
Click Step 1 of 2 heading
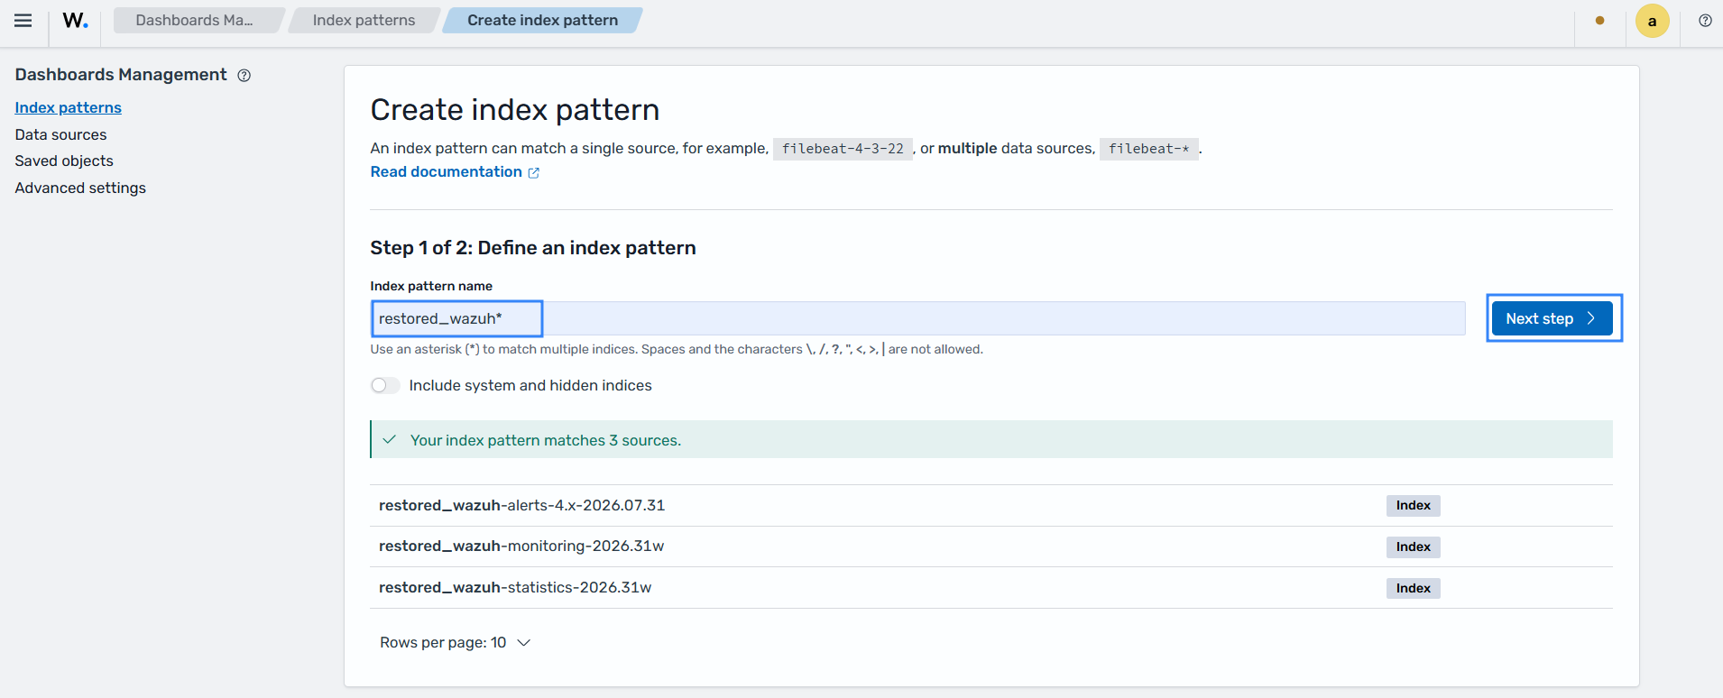(532, 248)
